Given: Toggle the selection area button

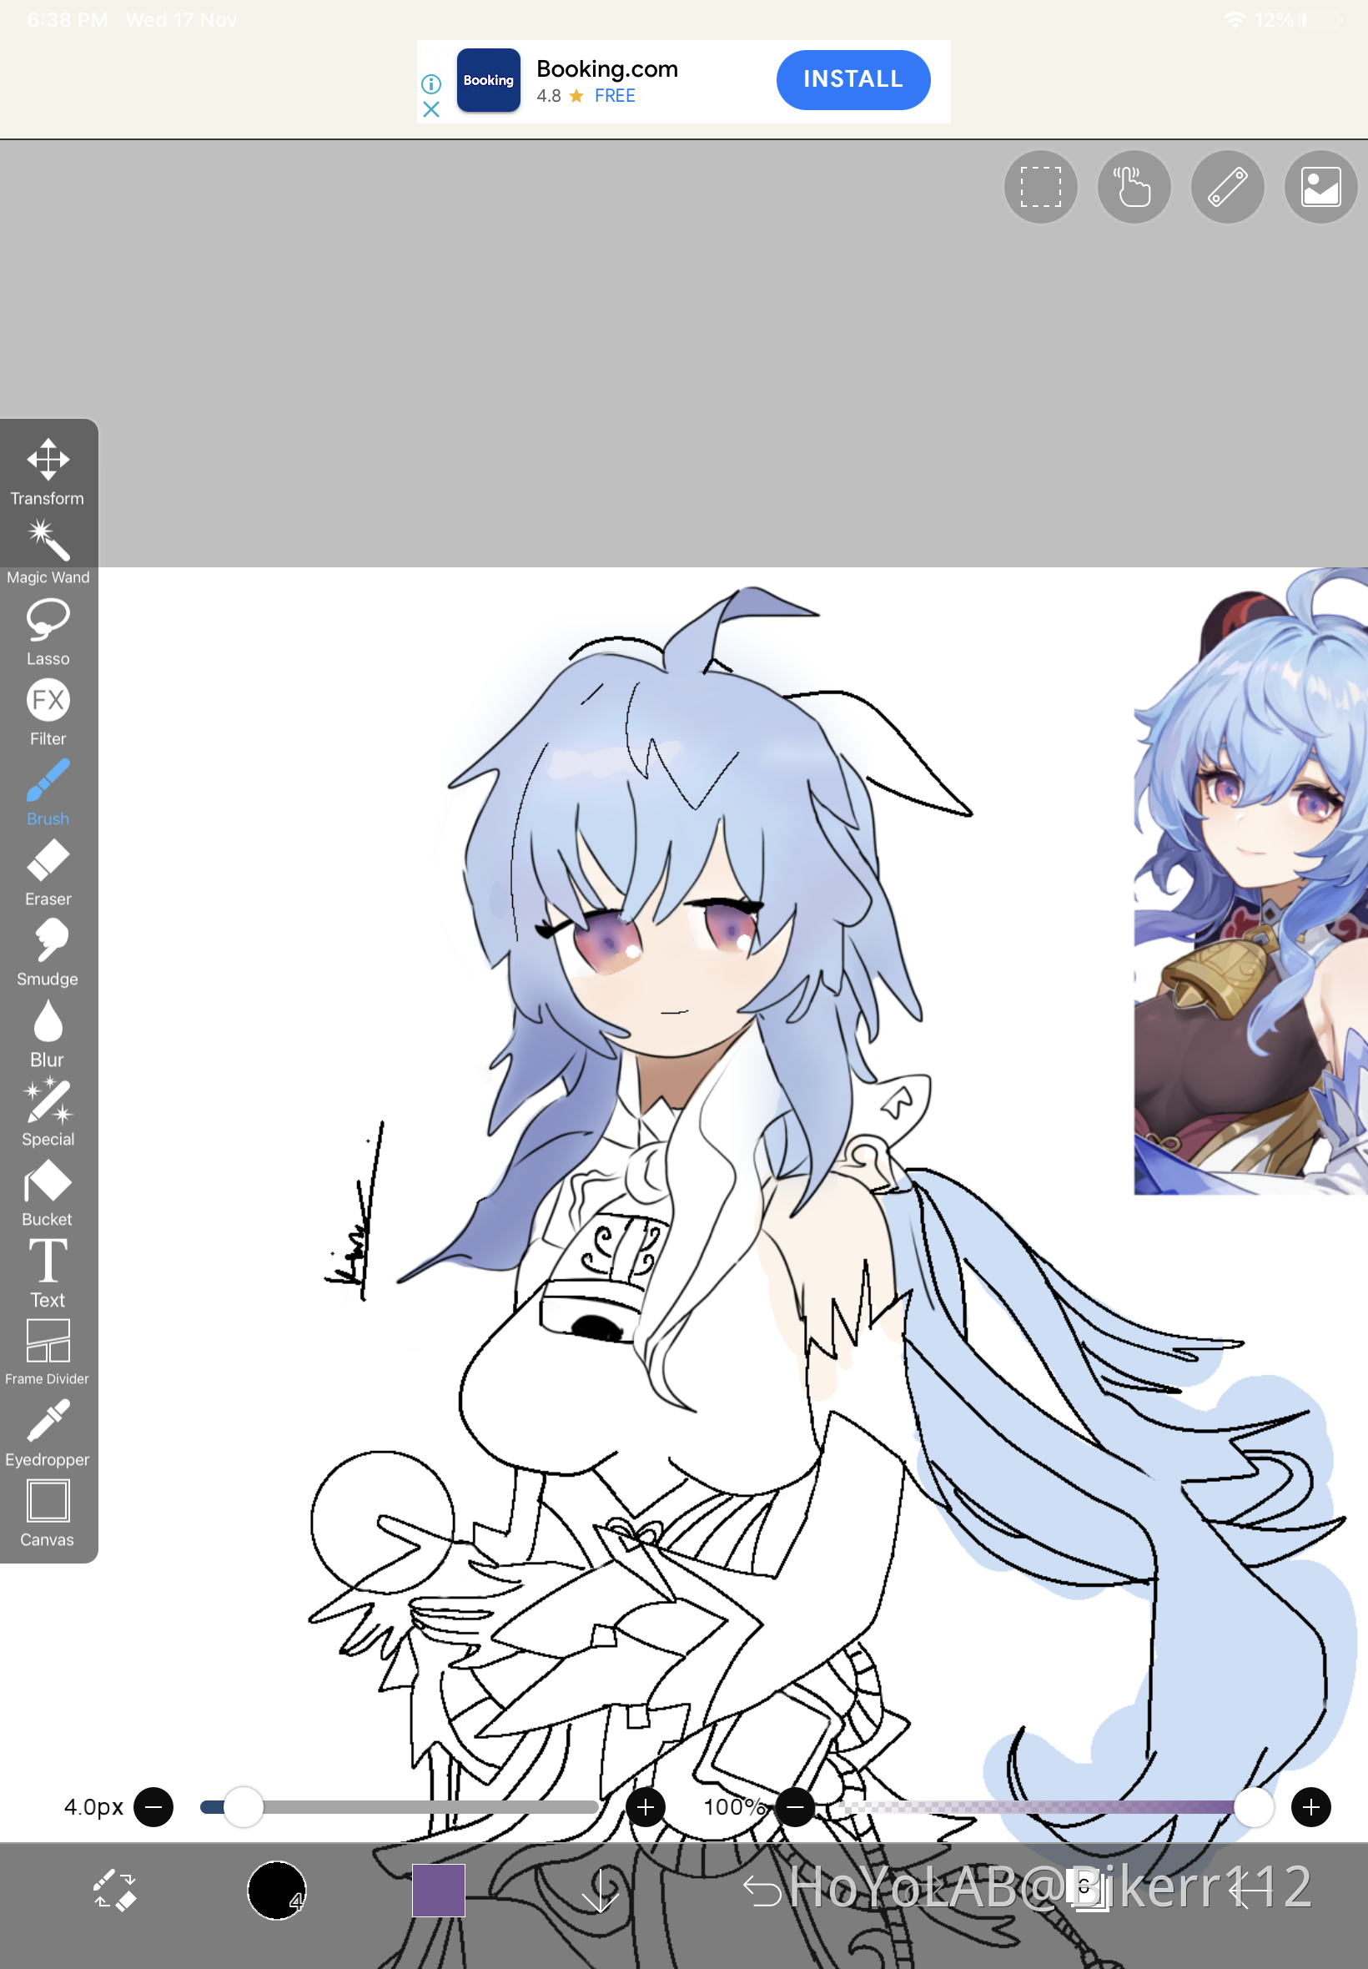Looking at the screenshot, I should coord(1039,187).
